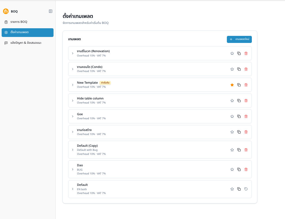The height and width of the screenshot is (219, 285).
Task: Delete the Goe template using its trash icon
Action: click(x=246, y=116)
